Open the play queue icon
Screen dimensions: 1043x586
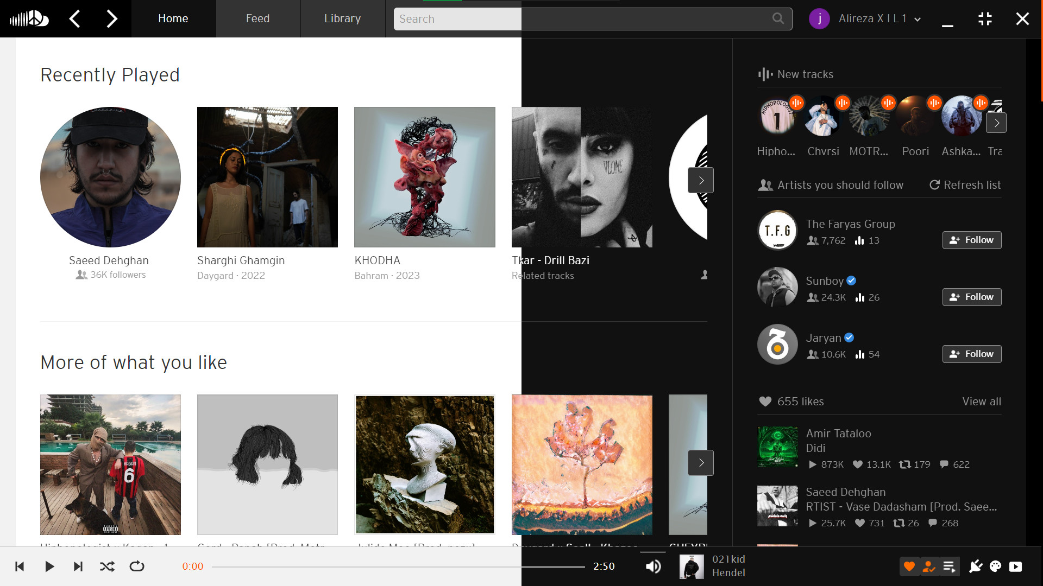[x=949, y=566]
